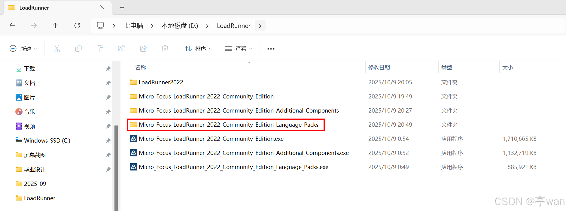This screenshot has height=211, width=566.
Task: Click the installer icon of Language_Packs.exe
Action: (133, 167)
